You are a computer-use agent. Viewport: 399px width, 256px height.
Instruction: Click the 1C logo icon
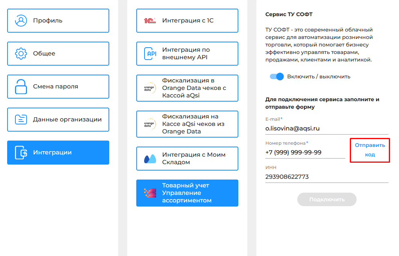coord(150,21)
